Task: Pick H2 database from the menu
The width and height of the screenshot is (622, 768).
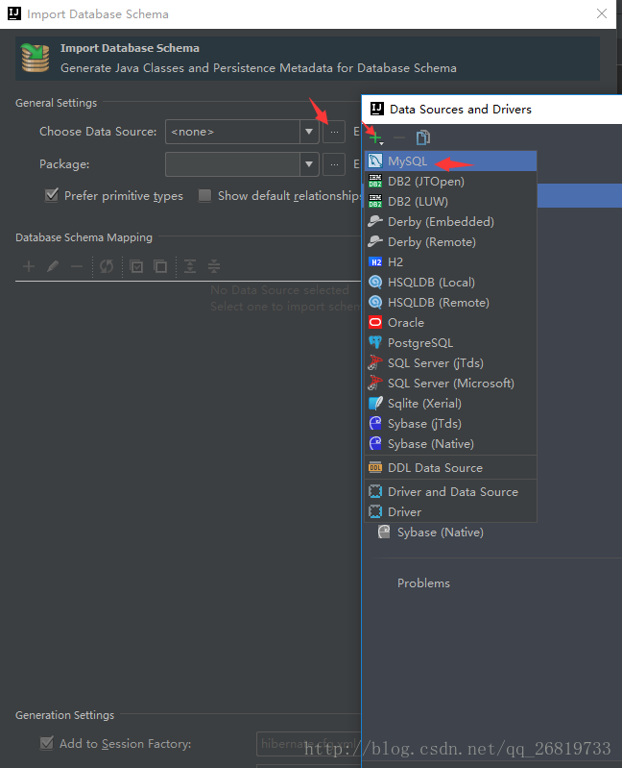Action: click(450, 262)
